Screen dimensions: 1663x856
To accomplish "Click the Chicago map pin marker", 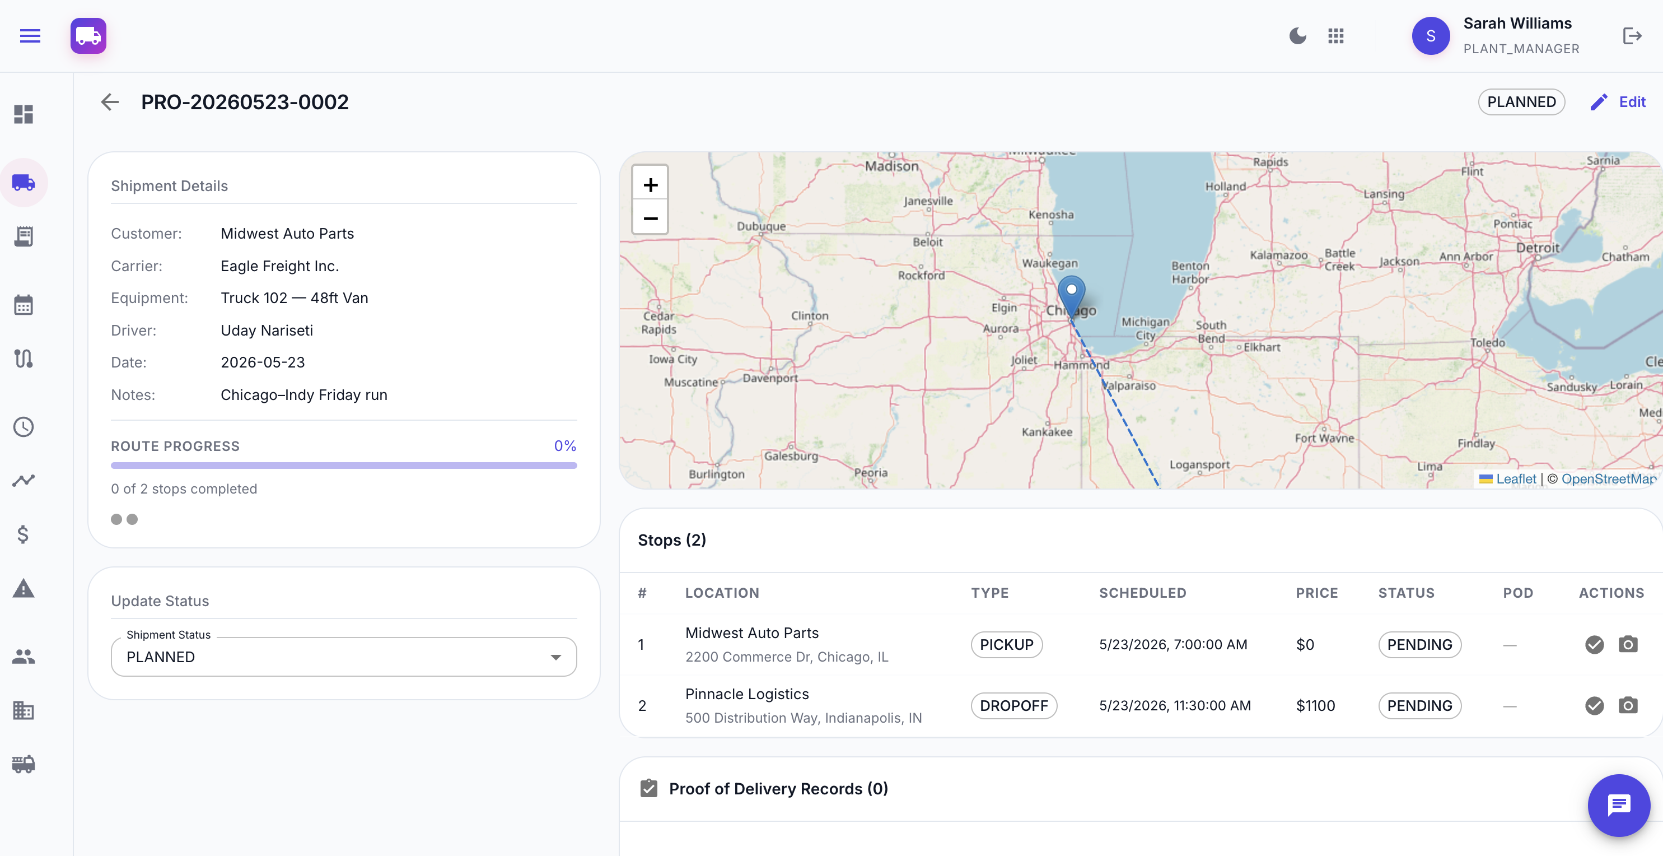I will [x=1071, y=296].
